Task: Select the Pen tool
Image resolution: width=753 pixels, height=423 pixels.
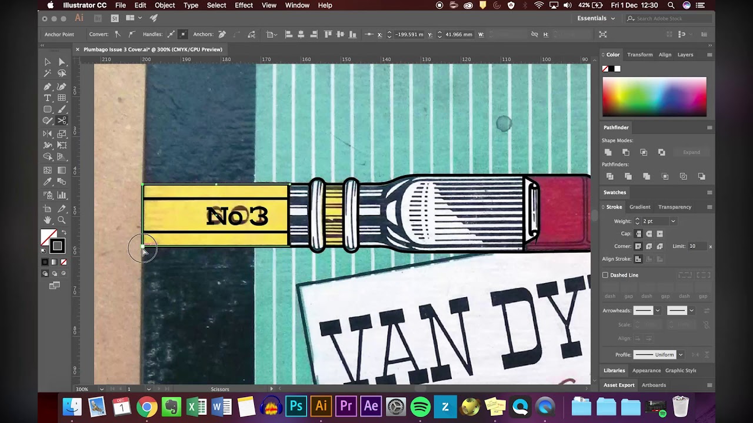Action: pos(48,86)
